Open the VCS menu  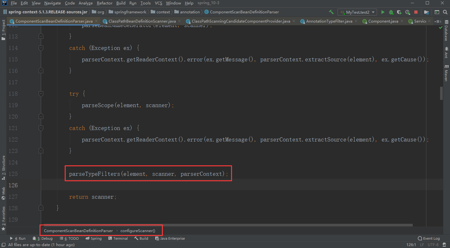158,3
